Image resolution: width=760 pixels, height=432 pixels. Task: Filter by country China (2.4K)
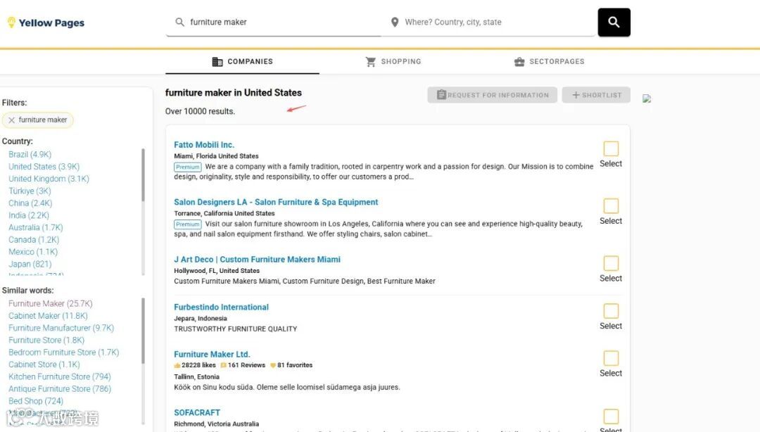(30, 203)
